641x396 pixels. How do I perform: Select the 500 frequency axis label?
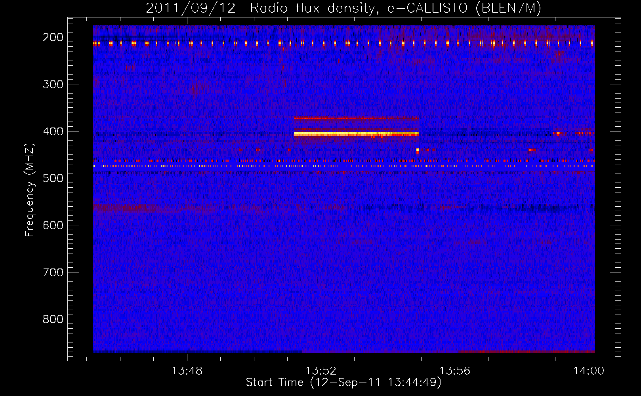point(53,178)
